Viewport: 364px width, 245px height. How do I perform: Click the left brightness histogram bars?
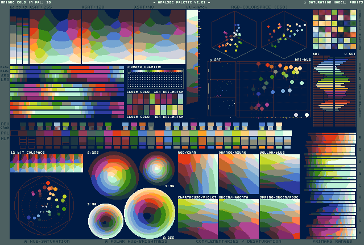pos(323,91)
